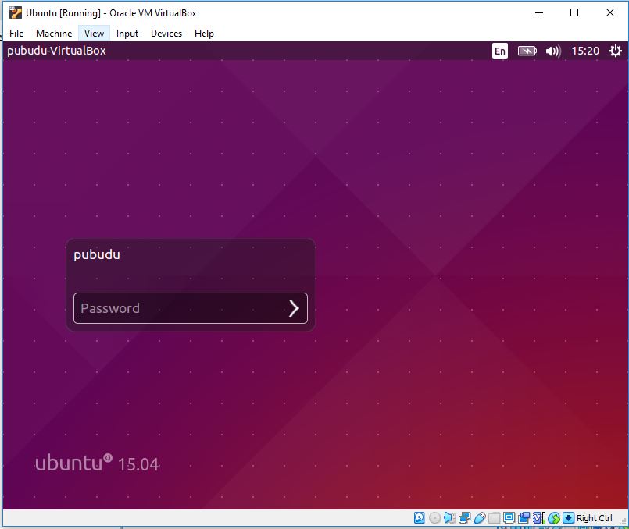The image size is (629, 529).
Task: Open the Devices menu
Action: (166, 33)
